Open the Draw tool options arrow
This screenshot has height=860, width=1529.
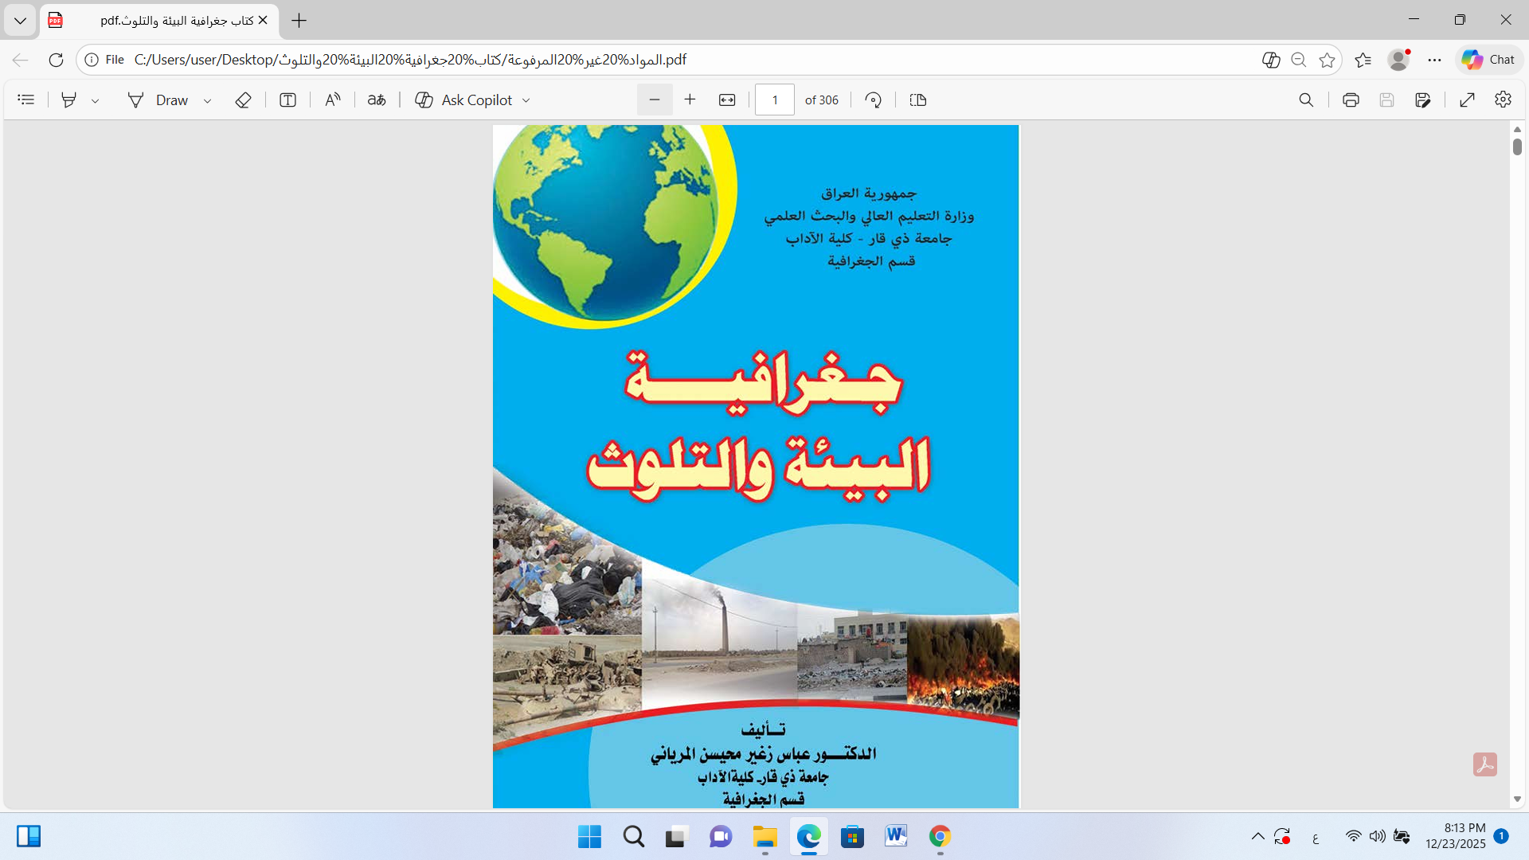click(x=207, y=100)
